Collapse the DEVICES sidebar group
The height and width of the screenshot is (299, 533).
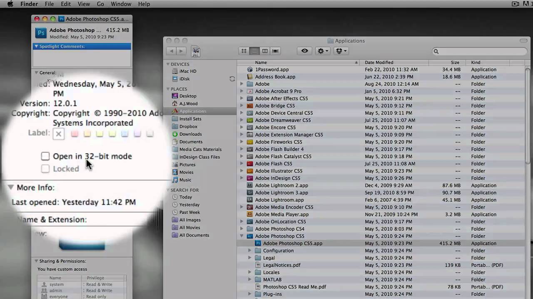pos(168,64)
